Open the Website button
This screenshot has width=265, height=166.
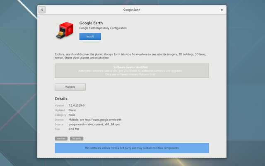pos(70,87)
